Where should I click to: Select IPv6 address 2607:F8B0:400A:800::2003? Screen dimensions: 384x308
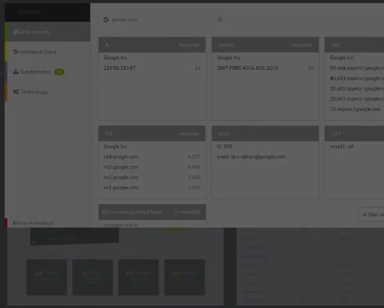tap(247, 68)
